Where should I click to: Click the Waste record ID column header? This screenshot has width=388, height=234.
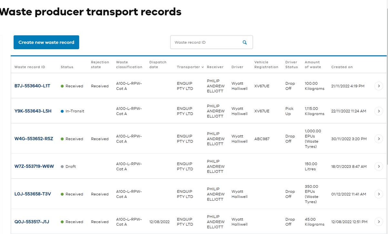pyautogui.click(x=30, y=67)
